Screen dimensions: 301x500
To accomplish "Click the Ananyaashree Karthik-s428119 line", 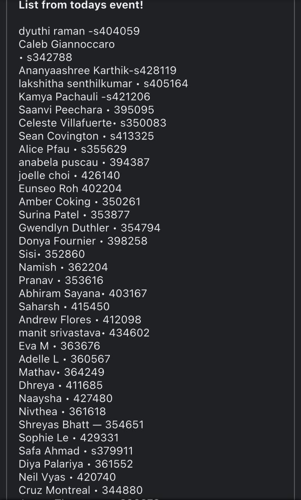I will (97, 70).
